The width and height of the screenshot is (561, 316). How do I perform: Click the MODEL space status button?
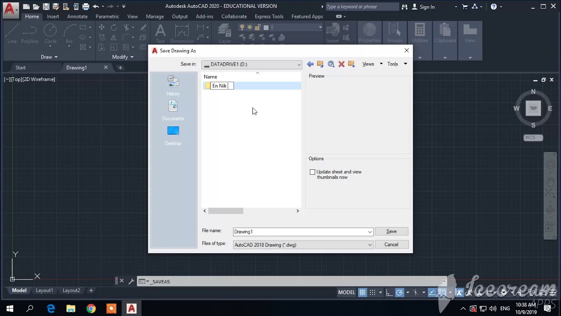point(347,292)
